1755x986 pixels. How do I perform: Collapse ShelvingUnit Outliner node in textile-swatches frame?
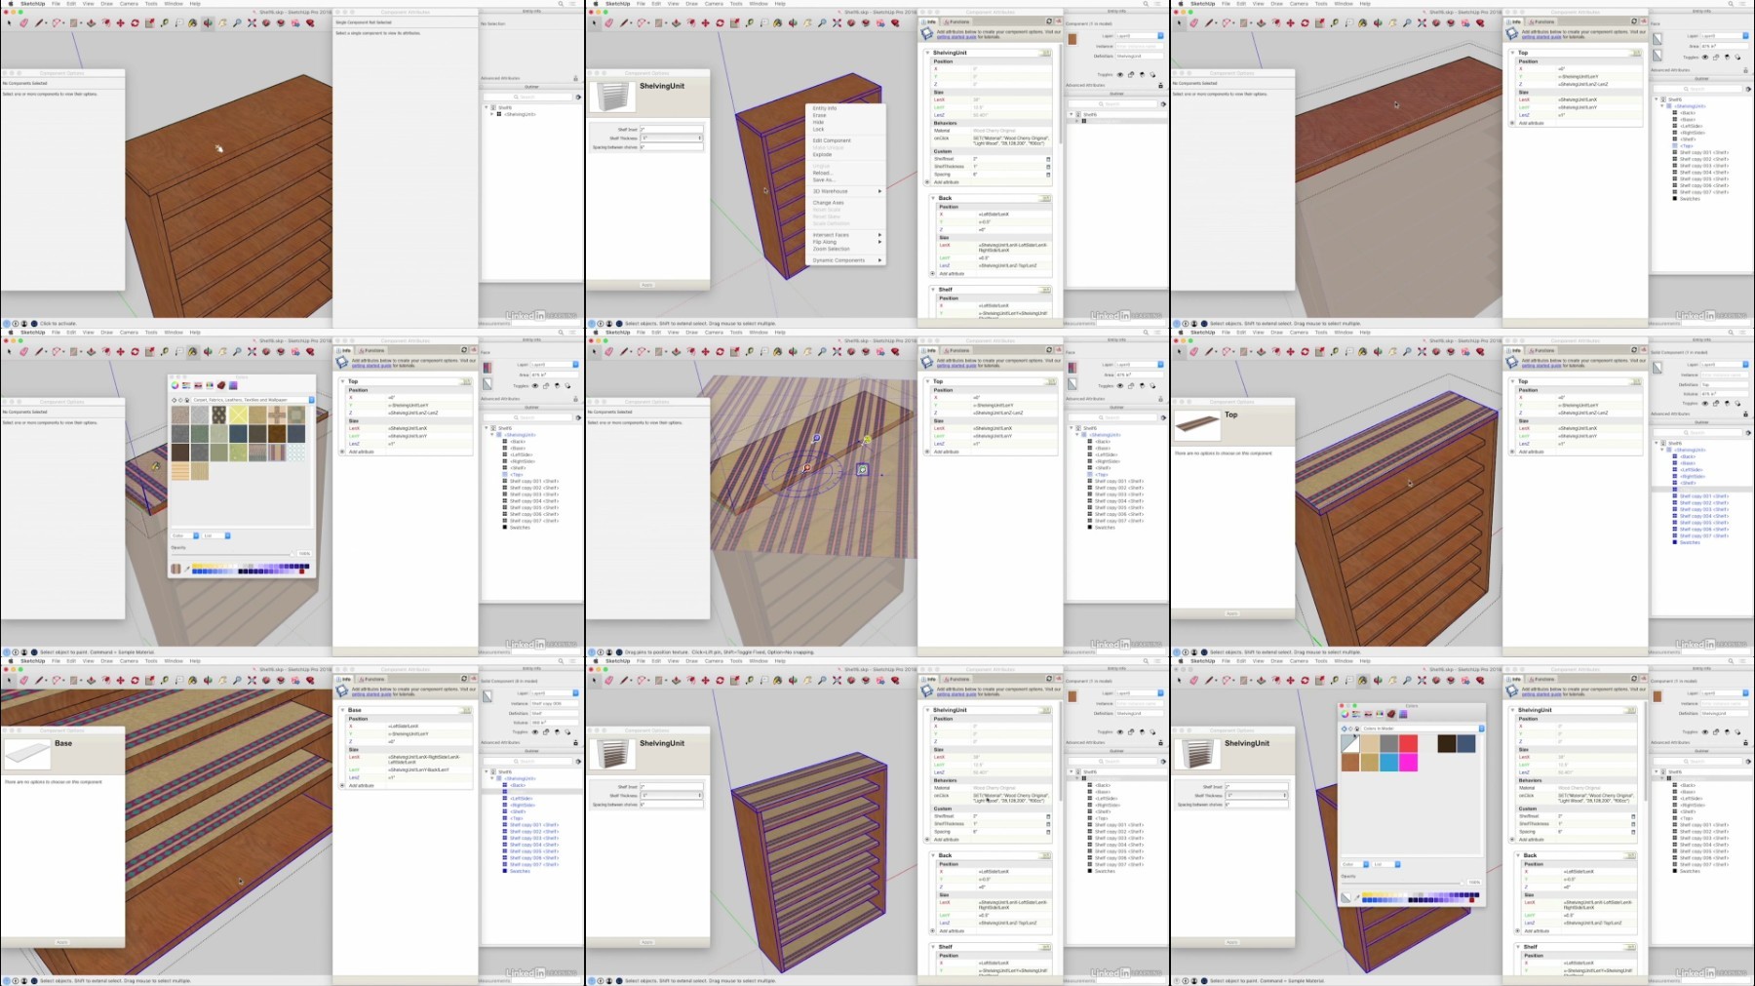pyautogui.click(x=493, y=435)
